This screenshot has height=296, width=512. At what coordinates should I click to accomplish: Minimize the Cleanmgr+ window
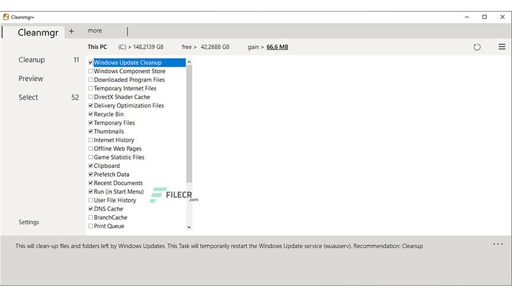point(467,17)
